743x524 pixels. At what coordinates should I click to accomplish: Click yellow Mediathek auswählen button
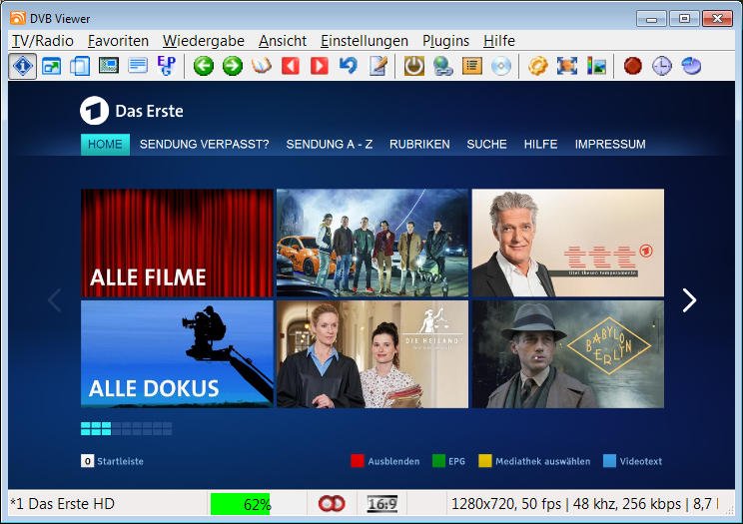click(534, 461)
